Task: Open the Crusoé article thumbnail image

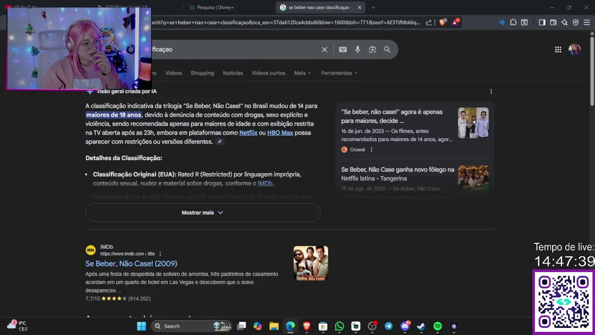Action: (x=473, y=123)
